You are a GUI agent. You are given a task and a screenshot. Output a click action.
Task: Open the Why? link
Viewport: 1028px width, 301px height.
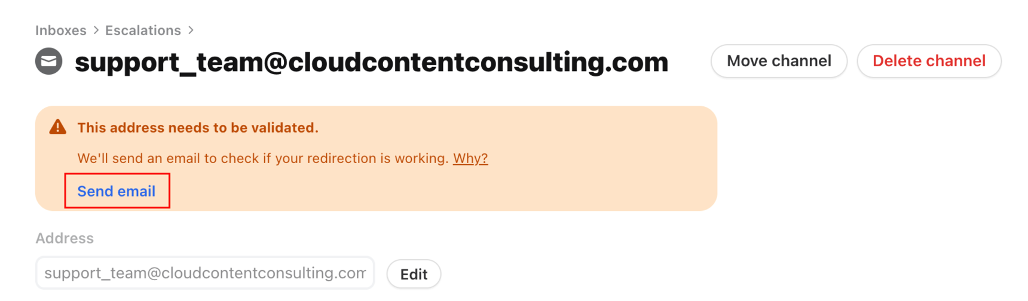pyautogui.click(x=470, y=158)
